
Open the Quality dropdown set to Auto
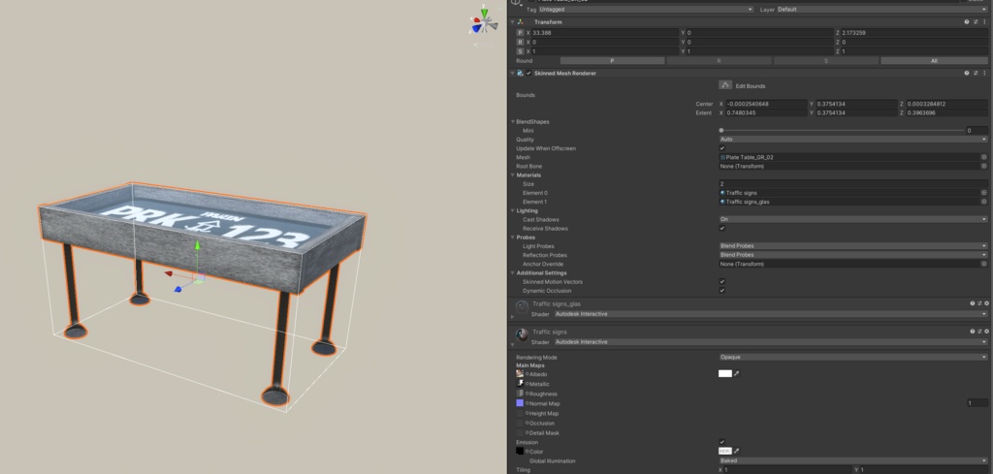point(853,140)
